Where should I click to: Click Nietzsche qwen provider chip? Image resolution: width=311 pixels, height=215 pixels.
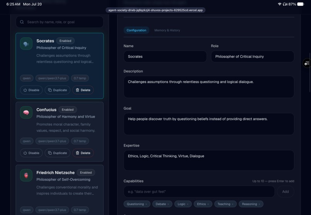point(27,210)
